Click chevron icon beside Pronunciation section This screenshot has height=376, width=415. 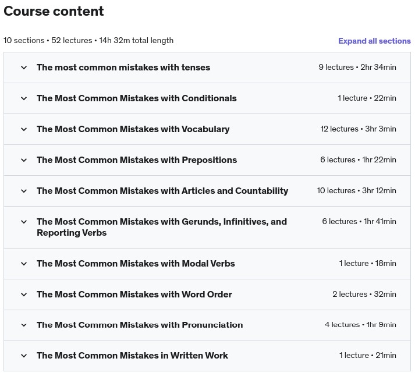click(24, 325)
